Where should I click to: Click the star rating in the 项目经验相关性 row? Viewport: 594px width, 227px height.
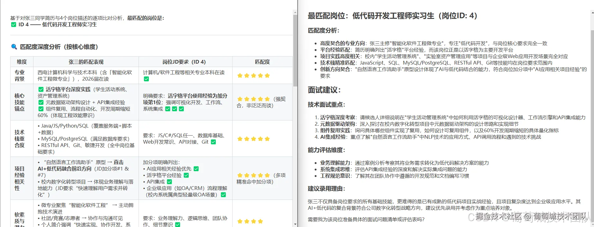254,175
